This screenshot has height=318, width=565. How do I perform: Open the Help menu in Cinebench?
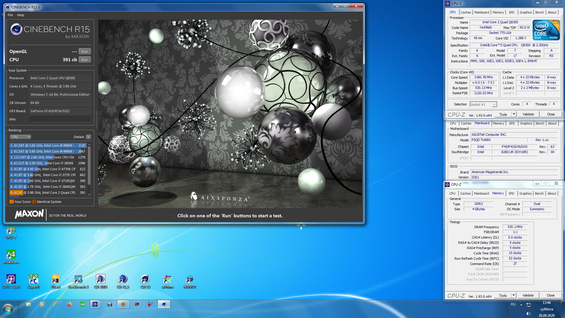point(21,15)
